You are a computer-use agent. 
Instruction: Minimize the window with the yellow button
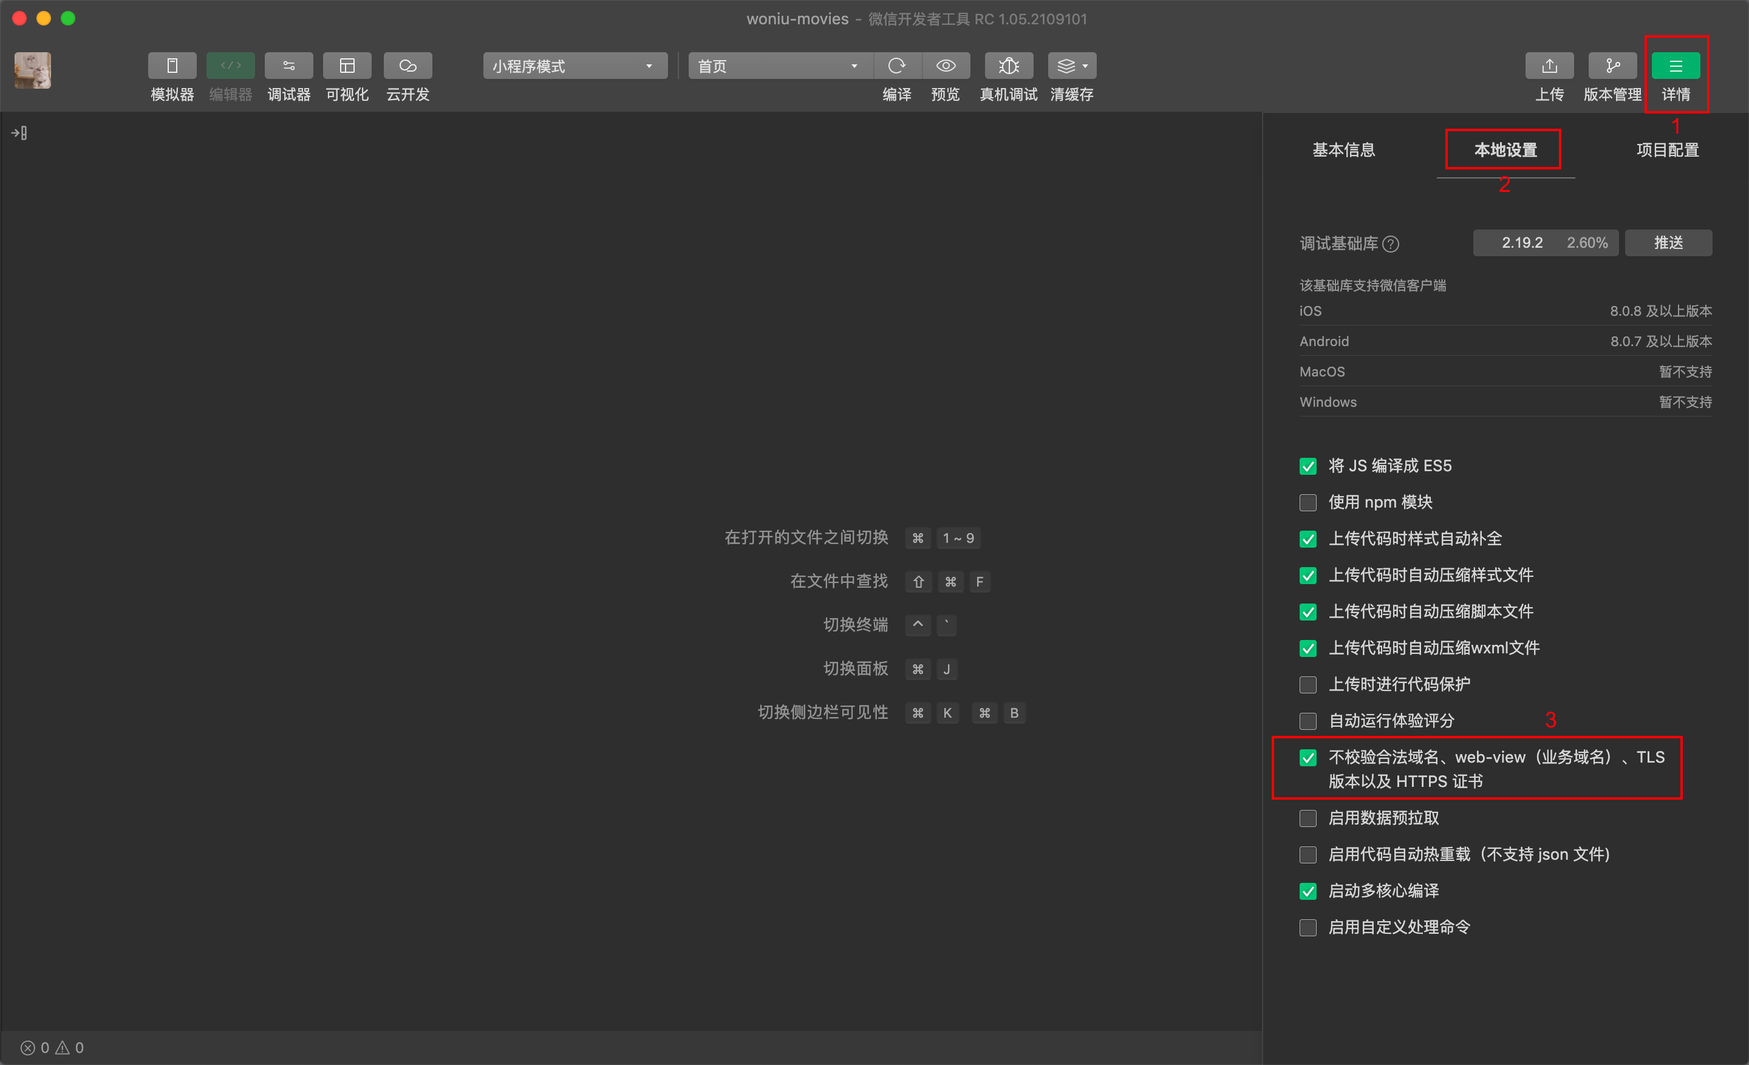(44, 18)
